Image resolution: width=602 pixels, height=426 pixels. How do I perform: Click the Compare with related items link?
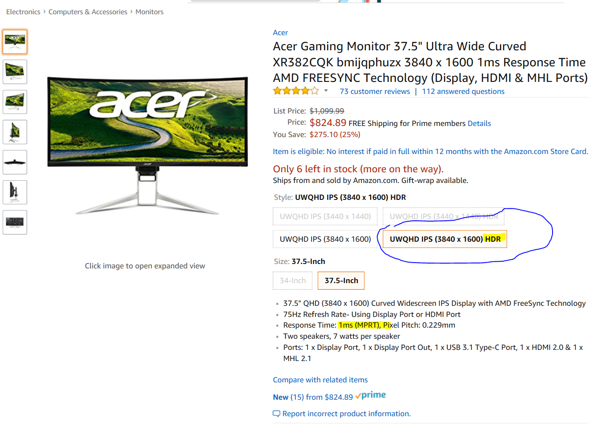pyautogui.click(x=320, y=380)
